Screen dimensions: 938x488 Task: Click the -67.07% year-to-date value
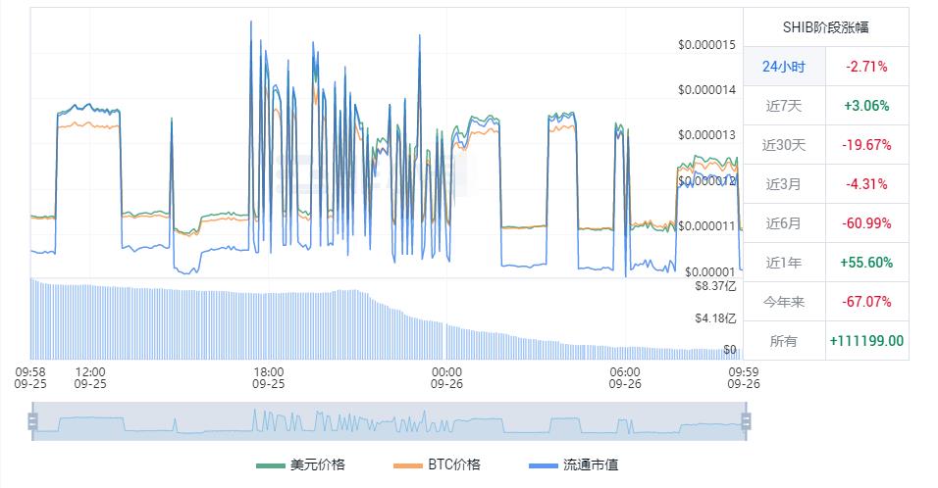[865, 302]
